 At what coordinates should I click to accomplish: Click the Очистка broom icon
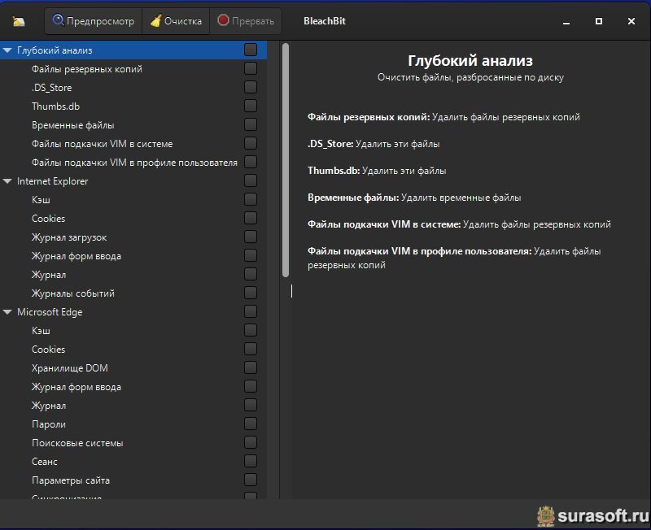coord(155,21)
